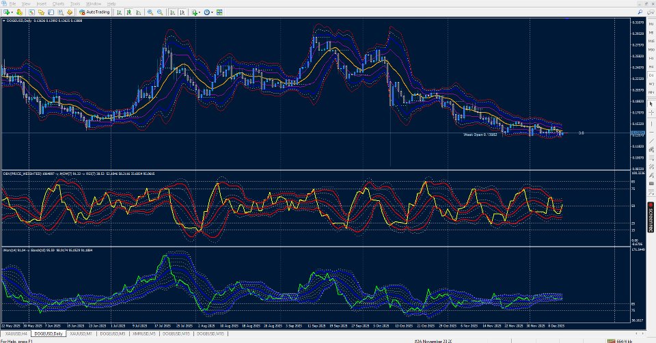Select the Trendline drawing tool
This screenshot has width=656, height=343.
[651, 141]
